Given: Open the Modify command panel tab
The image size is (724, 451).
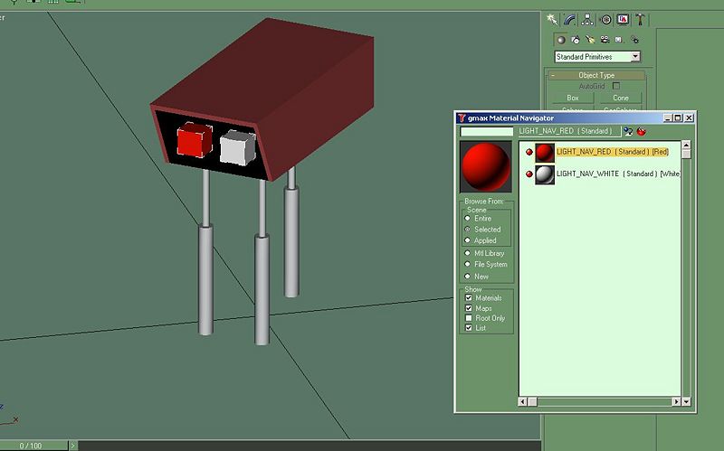Looking at the screenshot, I should pyautogui.click(x=569, y=19).
